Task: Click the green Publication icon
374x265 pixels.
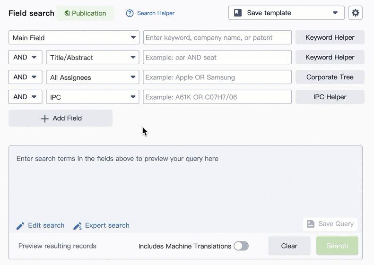Action: point(68,13)
